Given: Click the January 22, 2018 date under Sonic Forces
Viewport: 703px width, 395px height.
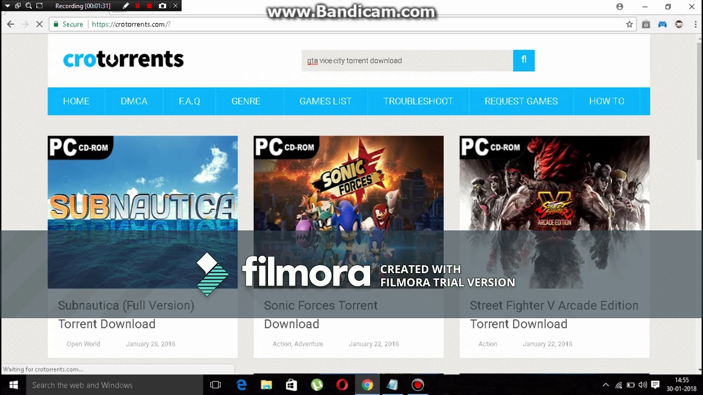Looking at the screenshot, I should (x=374, y=344).
